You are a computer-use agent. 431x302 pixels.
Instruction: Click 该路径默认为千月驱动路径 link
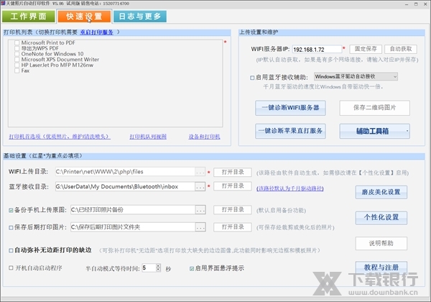tap(289, 188)
